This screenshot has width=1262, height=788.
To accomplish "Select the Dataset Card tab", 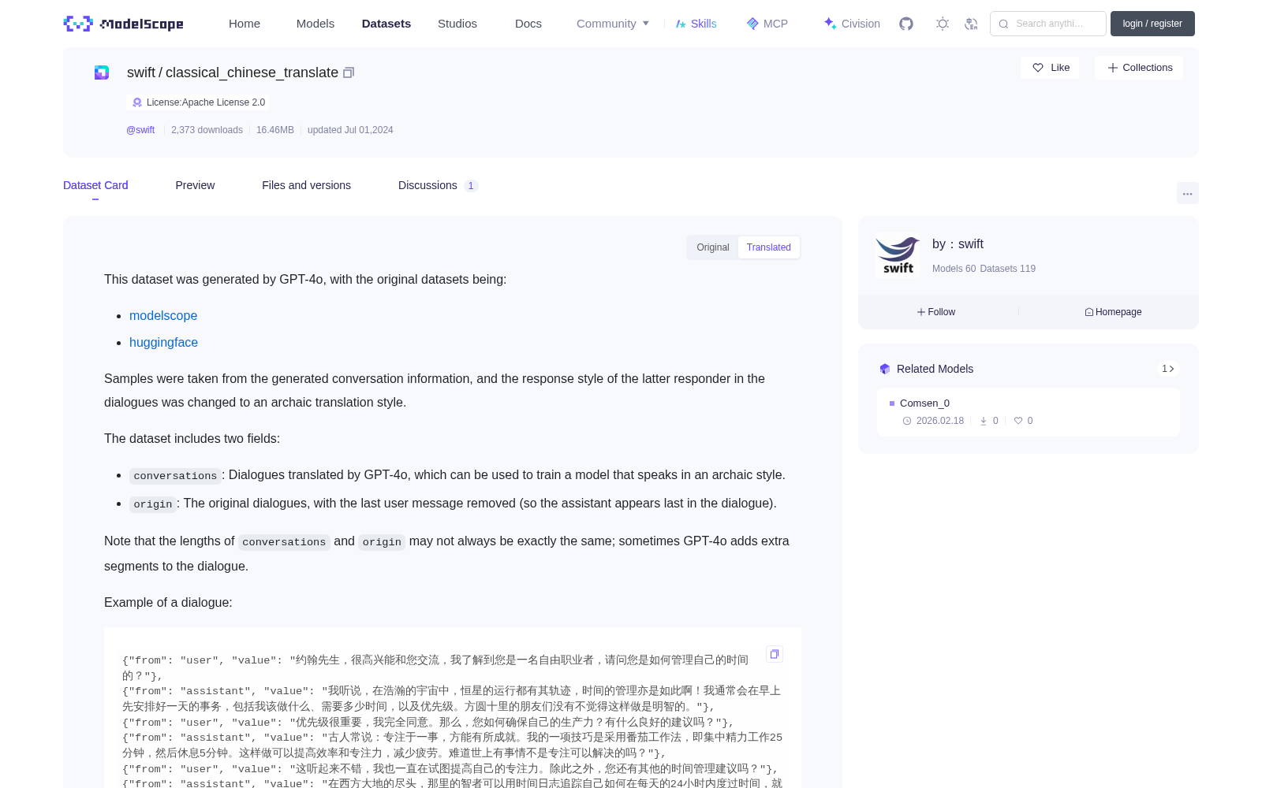I will (x=95, y=185).
